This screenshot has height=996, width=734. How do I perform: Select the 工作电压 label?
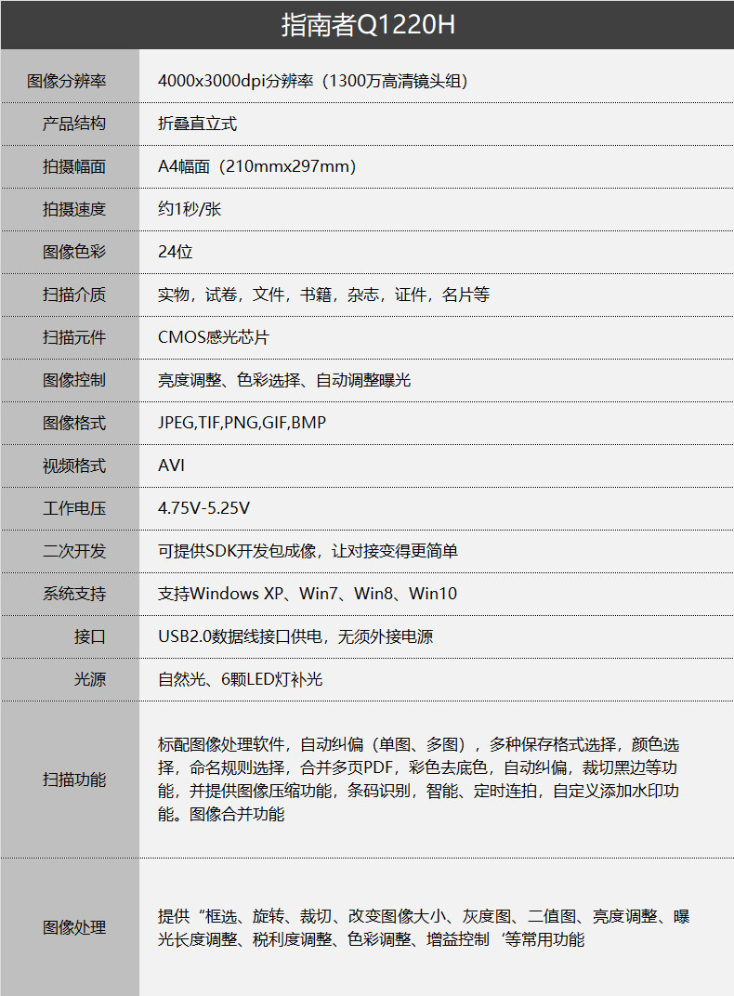74,508
